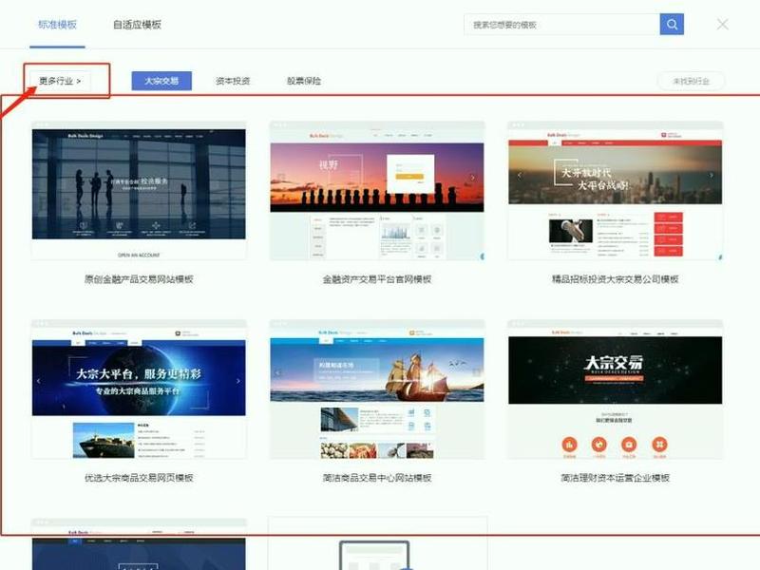760x570 pixels.
Task: Click the caption text 精品招标投资大宗交易公司模板
Action: [615, 279]
